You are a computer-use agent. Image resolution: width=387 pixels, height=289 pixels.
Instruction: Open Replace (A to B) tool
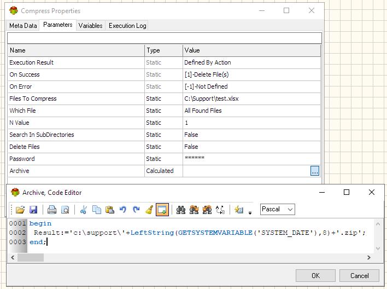(x=220, y=210)
